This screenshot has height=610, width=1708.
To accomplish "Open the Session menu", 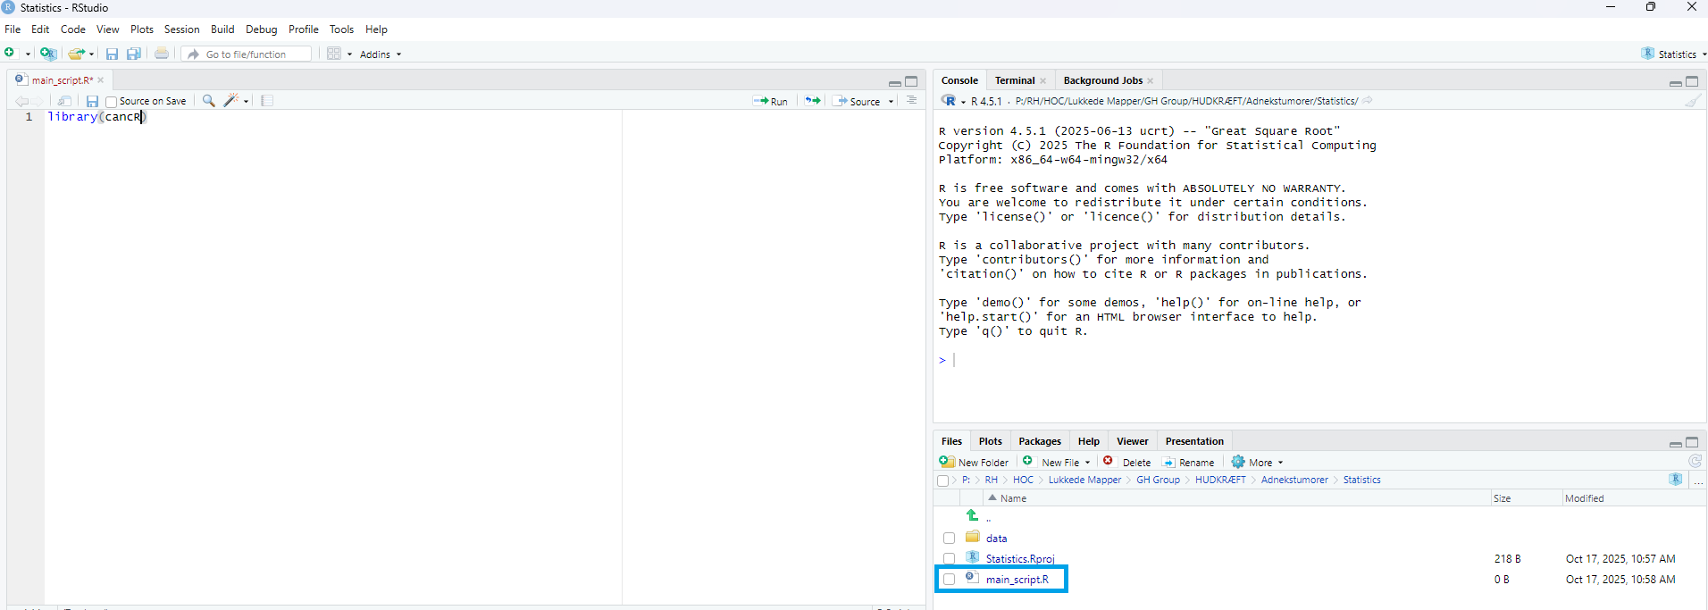I will [x=181, y=29].
